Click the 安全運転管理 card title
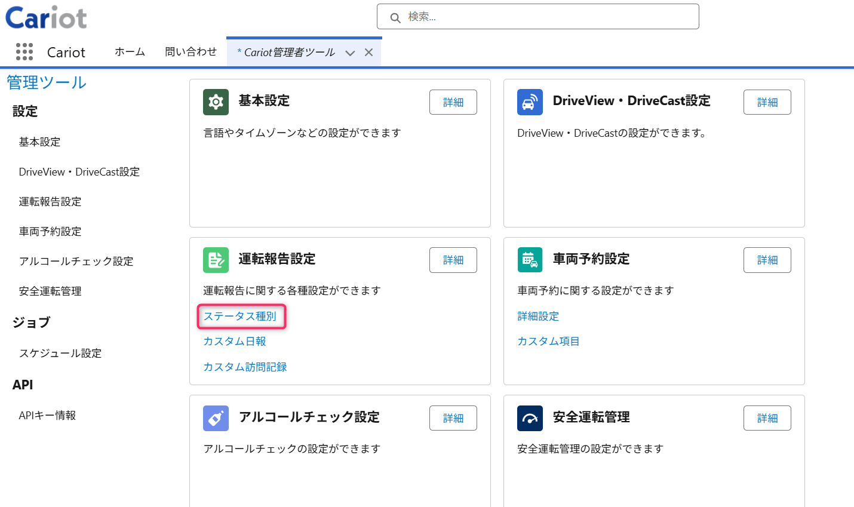The height and width of the screenshot is (507, 854). coord(591,417)
